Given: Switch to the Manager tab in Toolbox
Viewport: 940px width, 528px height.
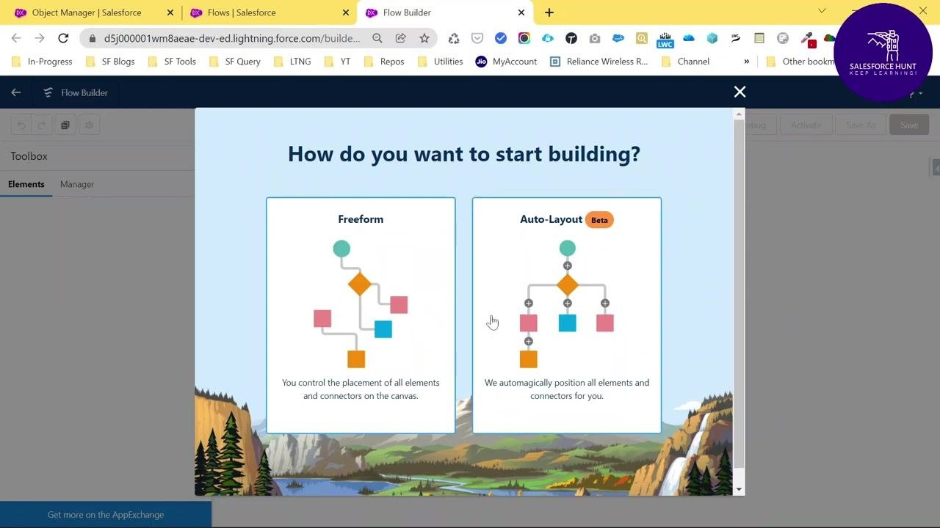Looking at the screenshot, I should click(77, 184).
